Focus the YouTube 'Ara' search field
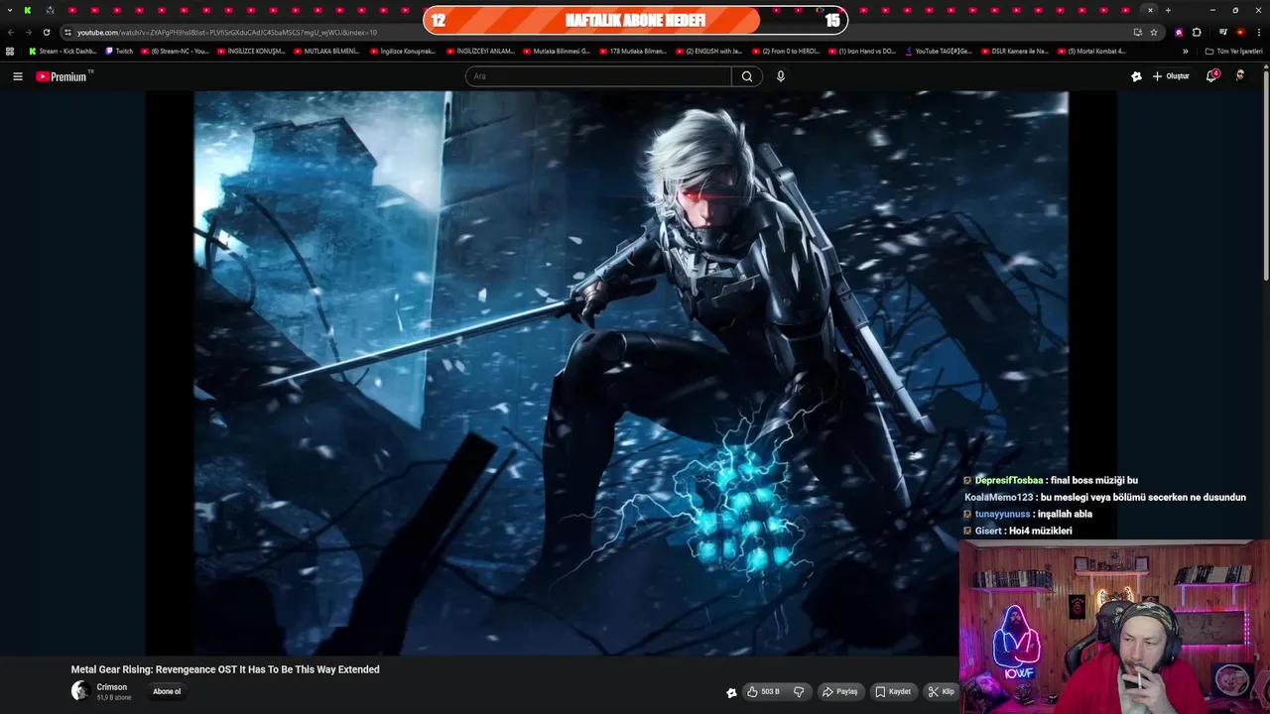 pos(598,76)
